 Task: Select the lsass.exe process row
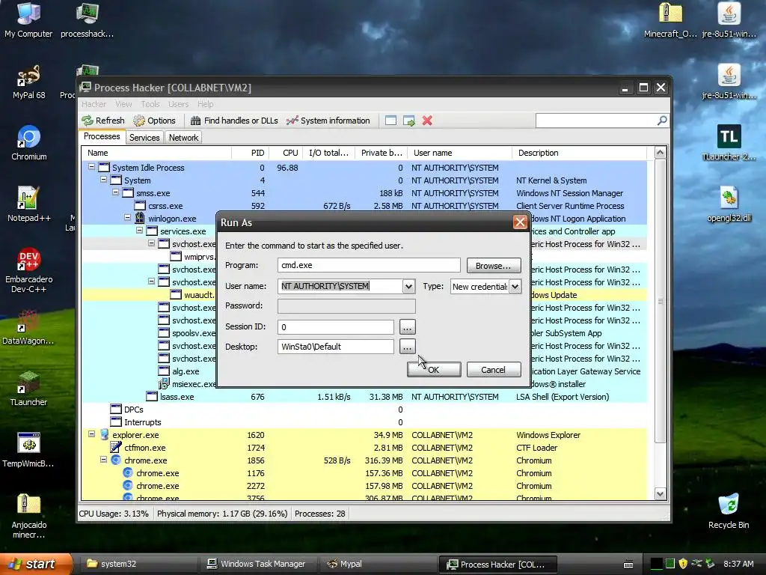[364, 397]
